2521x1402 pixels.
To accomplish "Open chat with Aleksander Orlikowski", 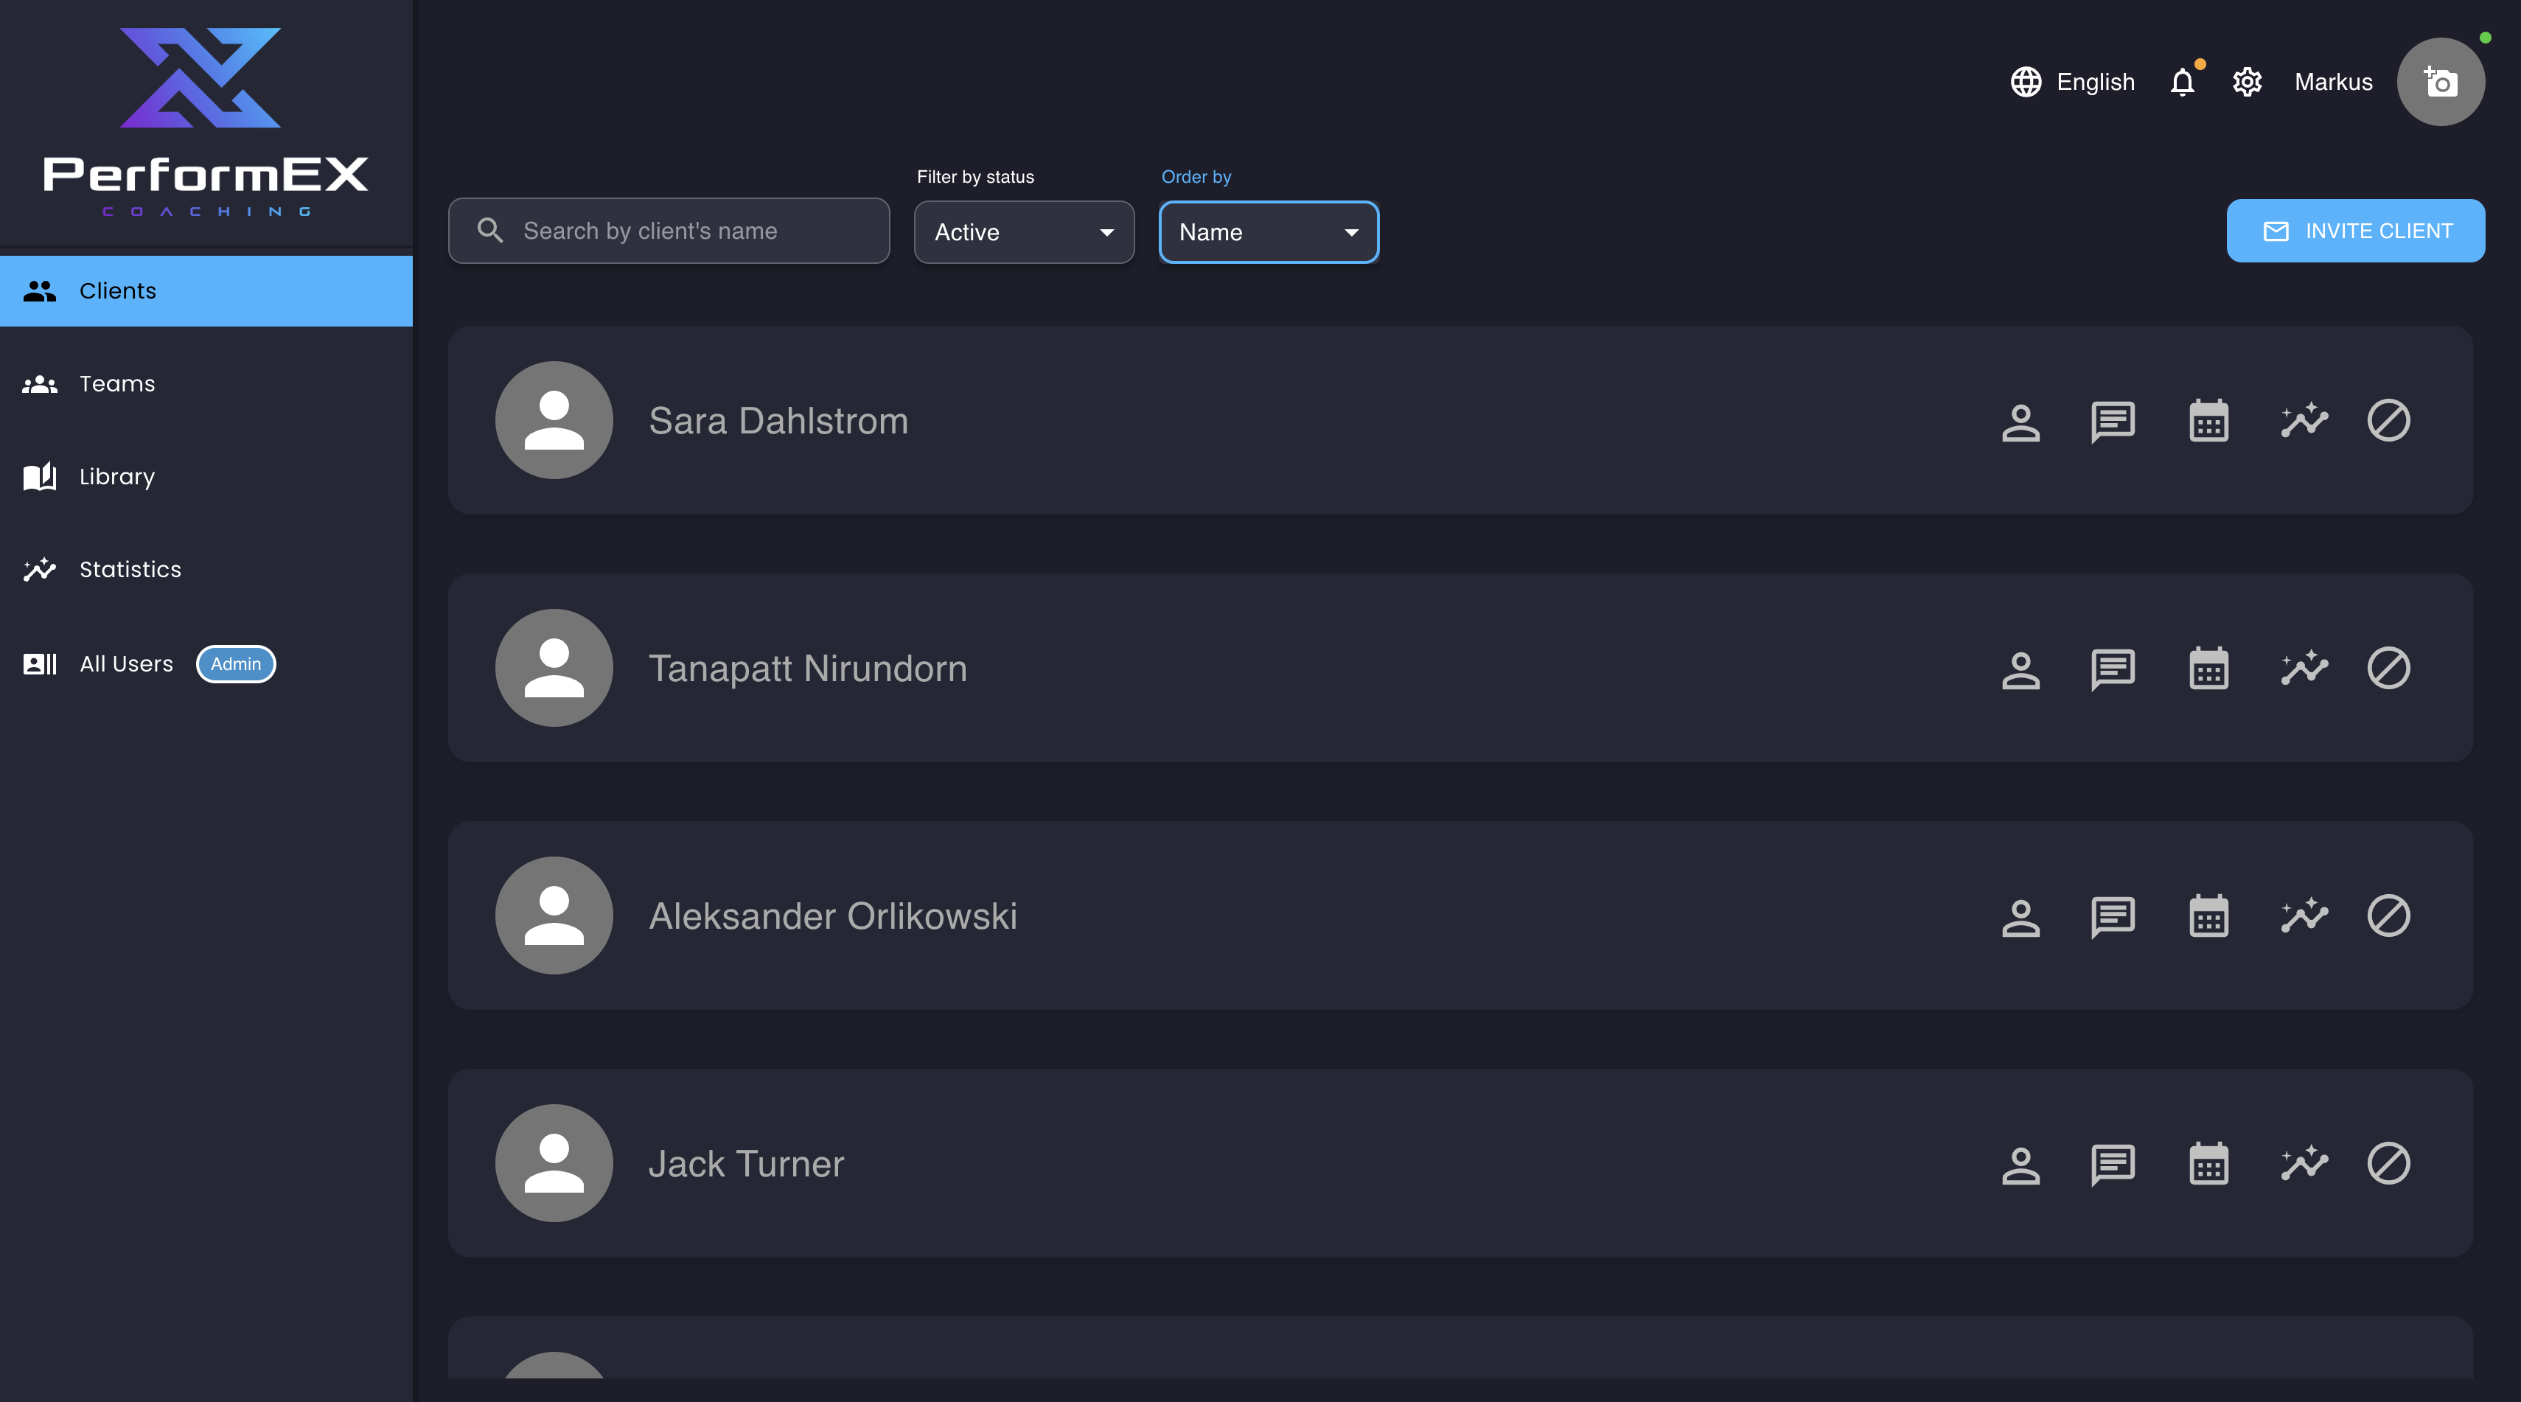I will click(x=2113, y=917).
